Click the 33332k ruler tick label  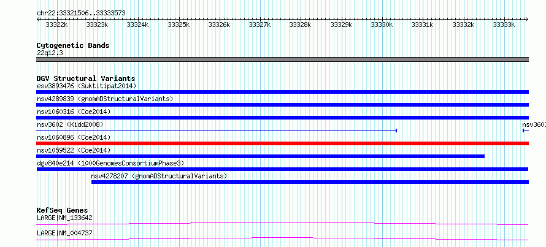click(463, 25)
